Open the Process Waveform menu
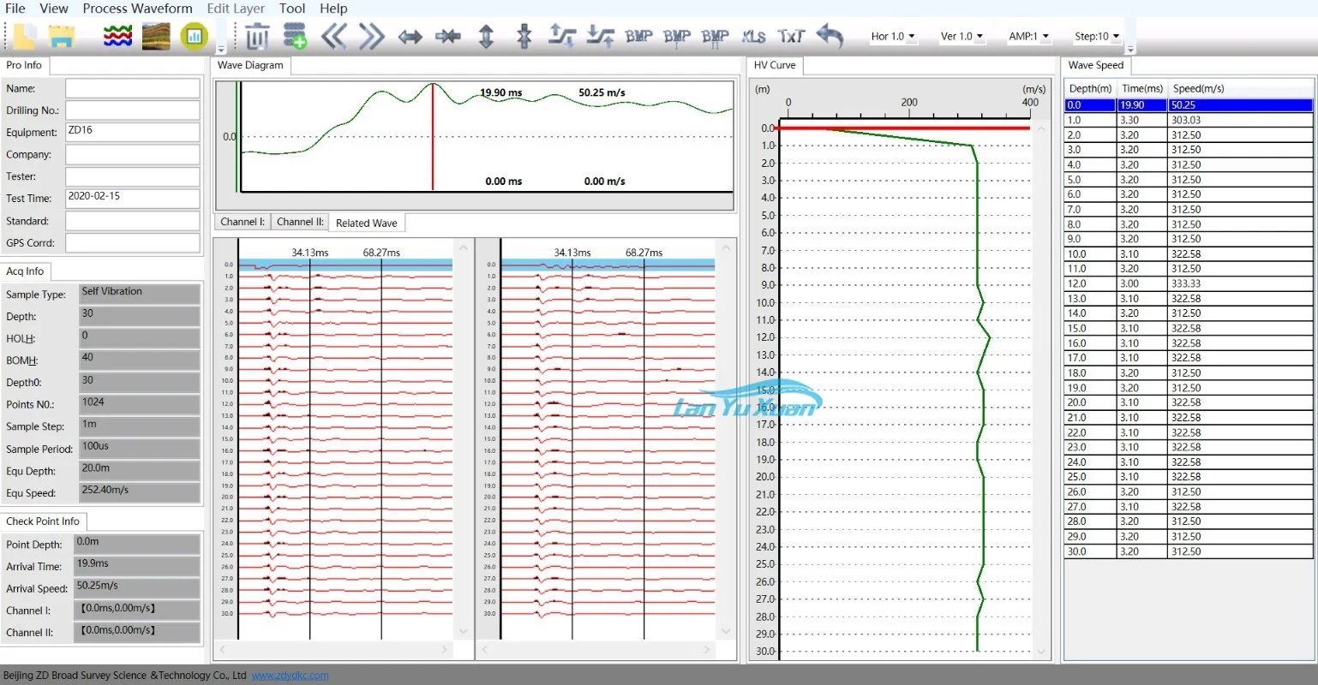This screenshot has height=685, width=1318. [137, 9]
